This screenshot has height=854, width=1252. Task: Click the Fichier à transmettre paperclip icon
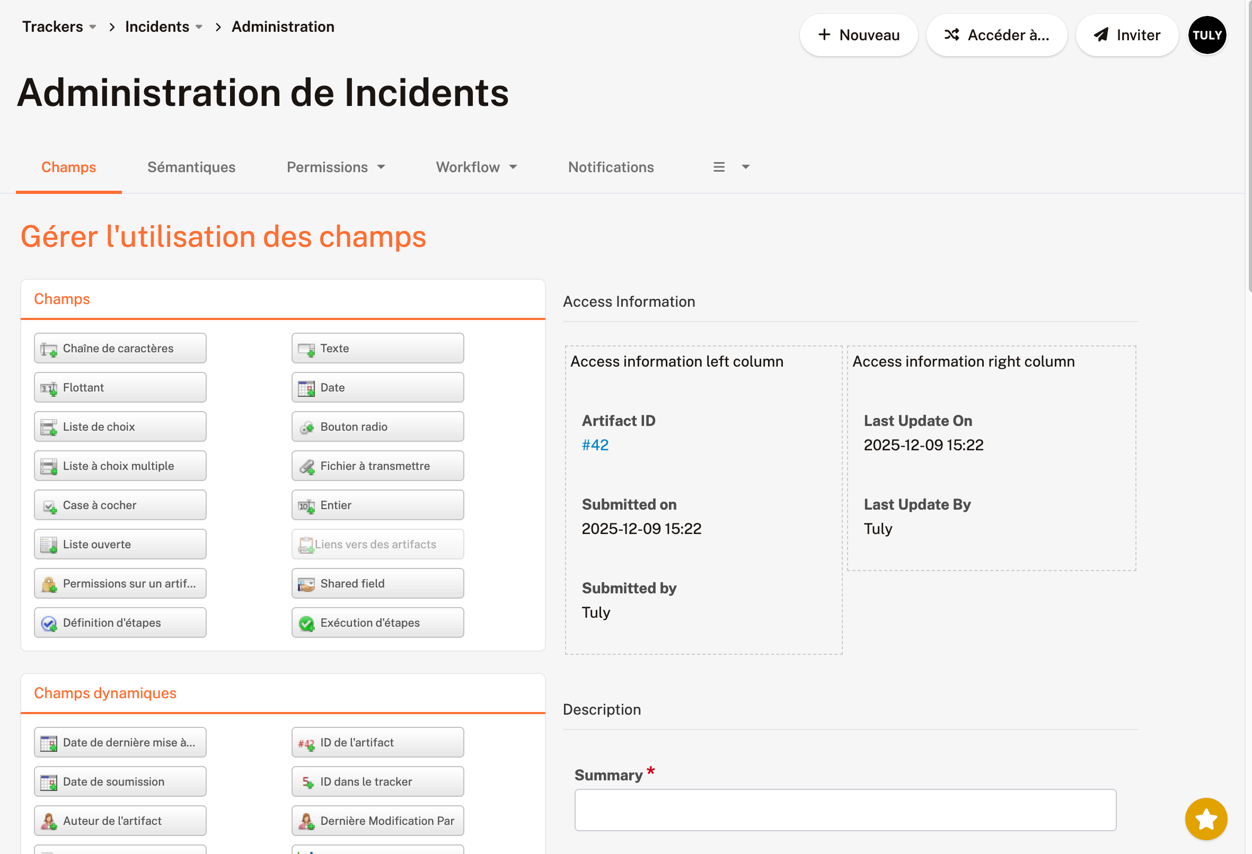306,467
